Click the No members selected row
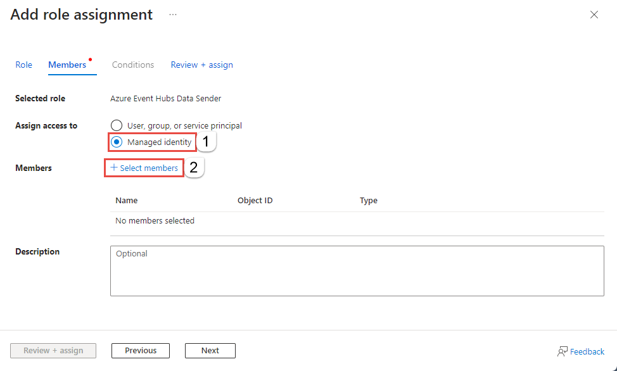617x371 pixels. [155, 221]
